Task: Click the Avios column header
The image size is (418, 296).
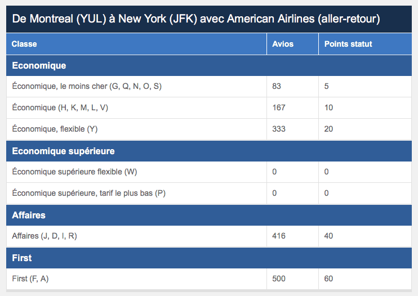Action: (x=283, y=44)
